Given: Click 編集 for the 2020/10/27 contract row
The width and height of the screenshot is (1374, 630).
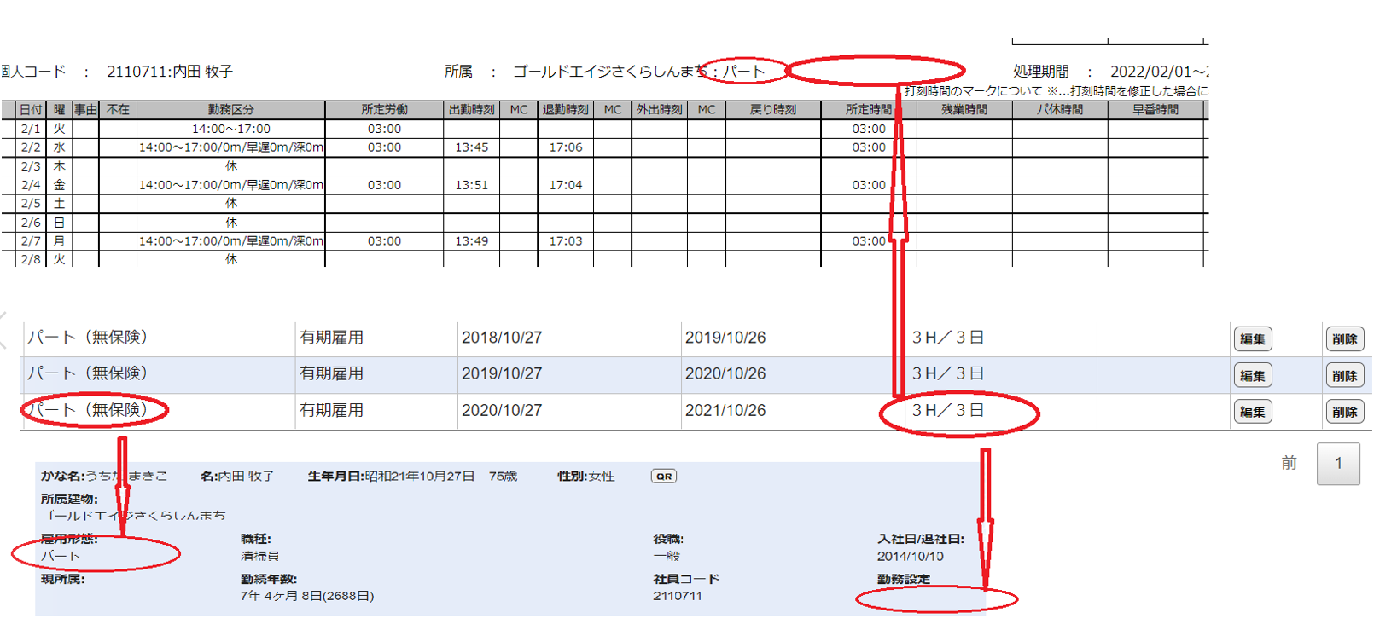Looking at the screenshot, I should click(1252, 412).
